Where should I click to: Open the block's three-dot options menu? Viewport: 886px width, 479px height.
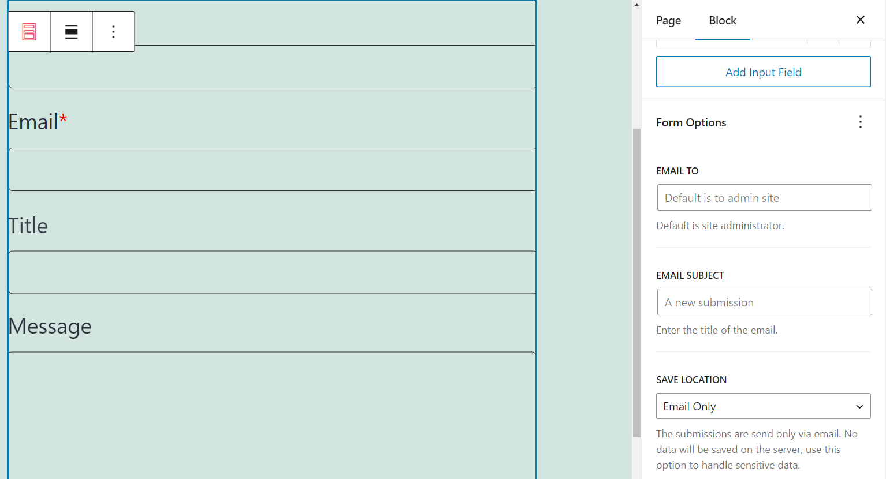pos(113,31)
